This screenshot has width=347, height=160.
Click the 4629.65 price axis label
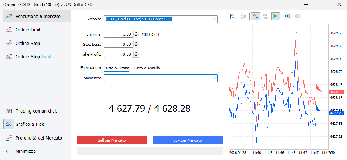click(x=337, y=33)
